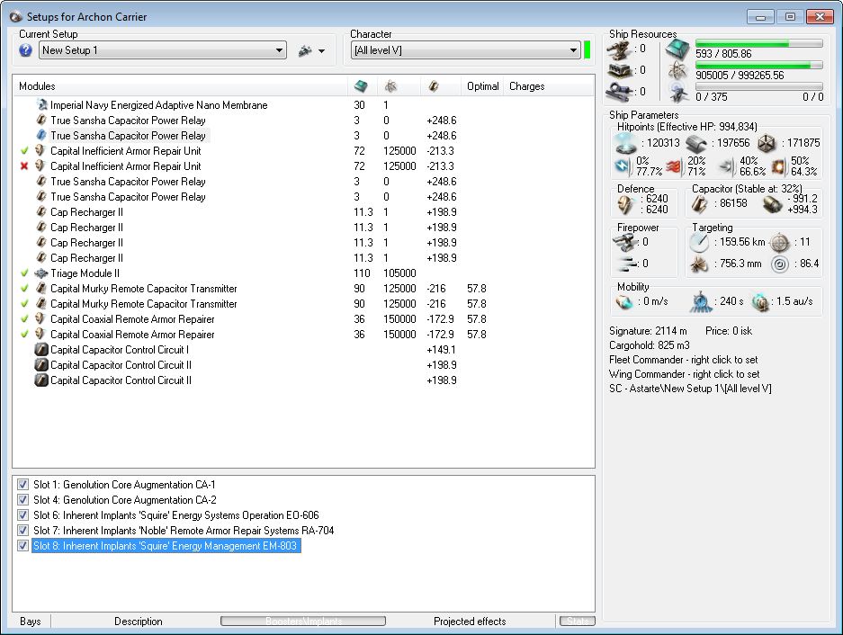
Task: Click the shield hitpoints icon beside 120313
Action: pyautogui.click(x=625, y=143)
